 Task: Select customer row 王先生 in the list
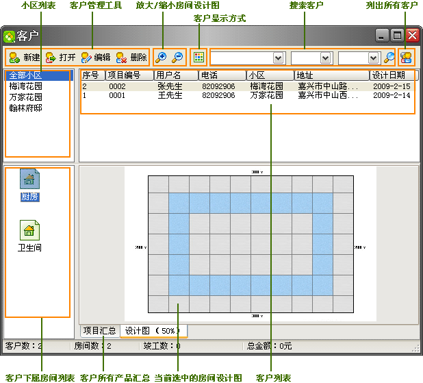coord(170,96)
